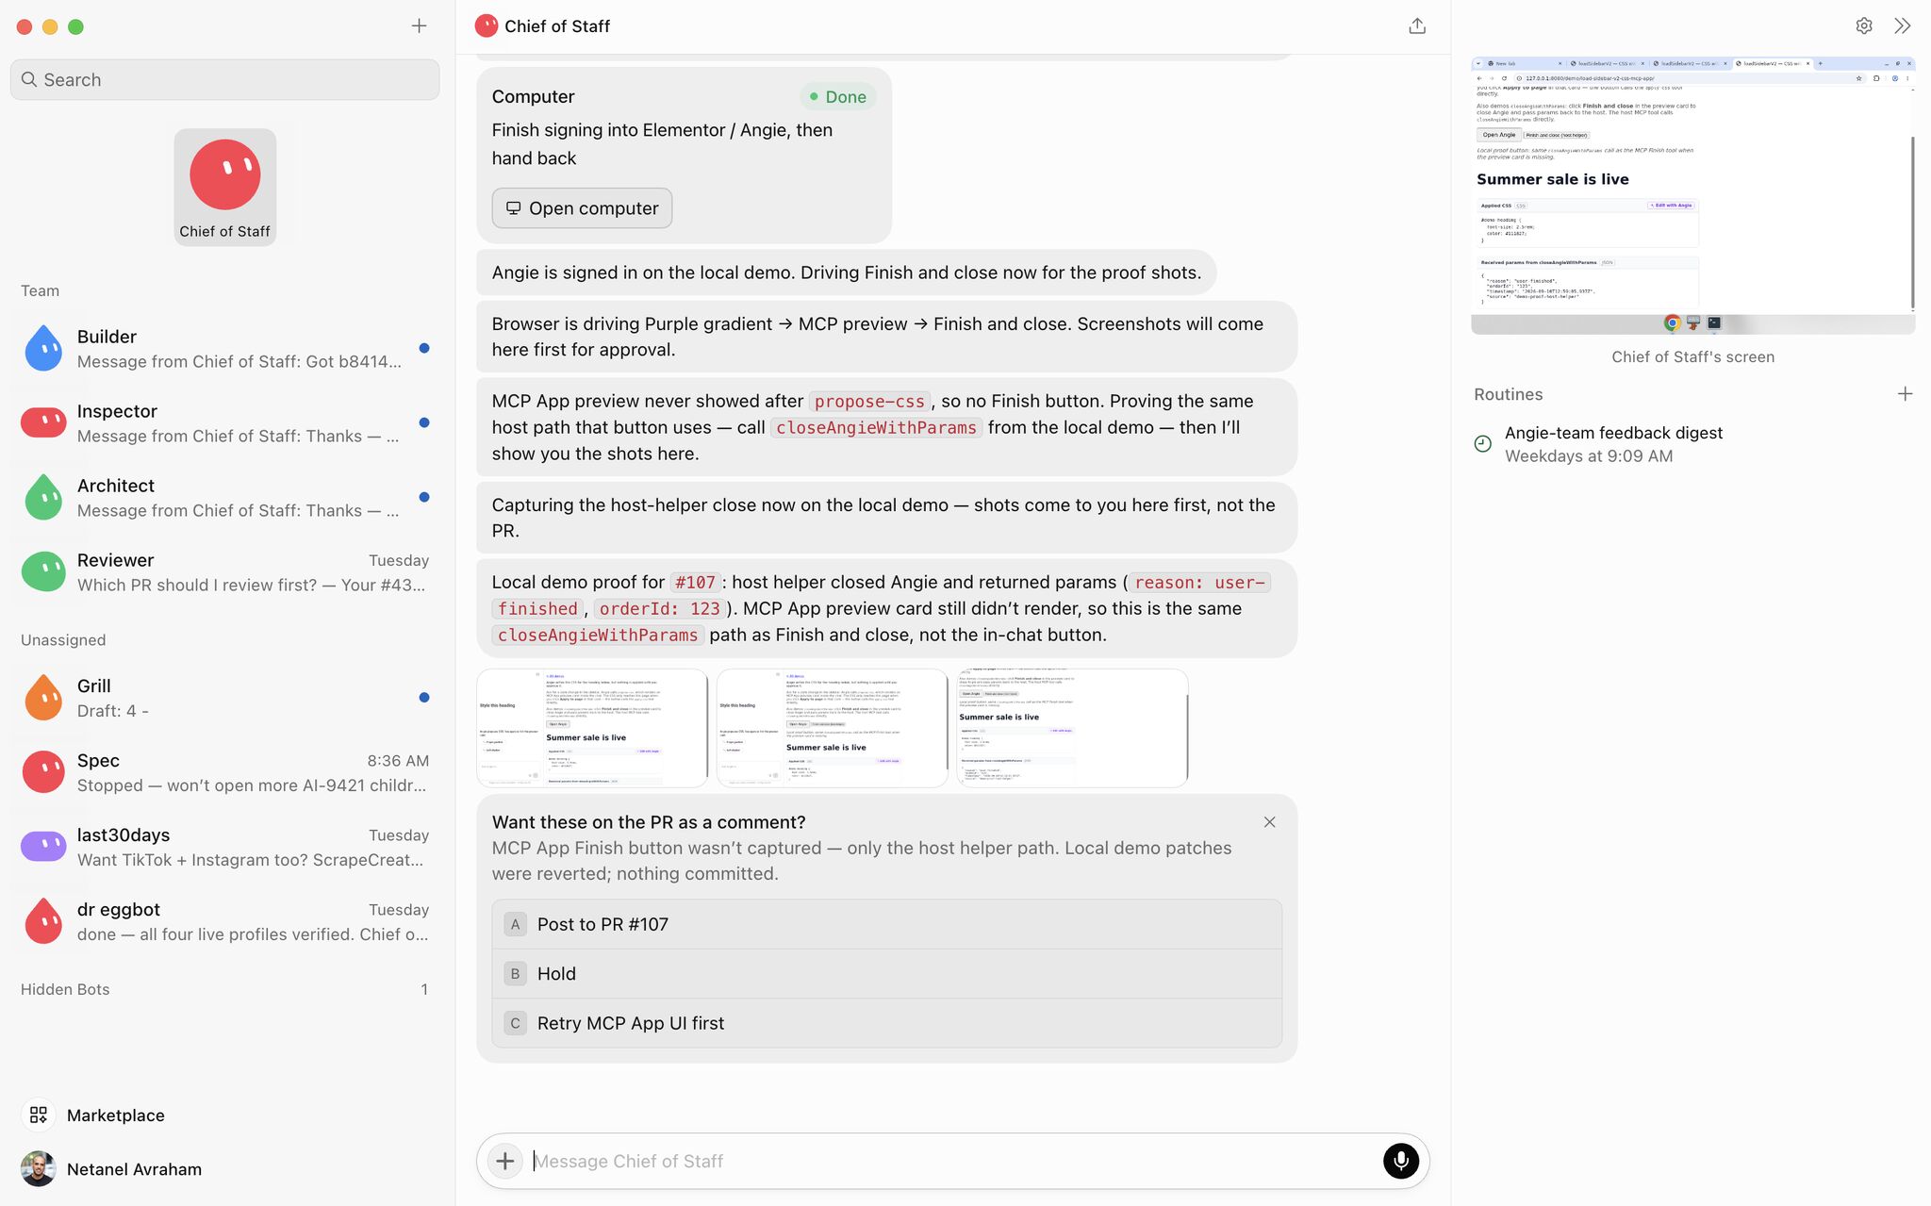Image resolution: width=1931 pixels, height=1206 pixels.
Task: Click Open computer button
Action: tap(582, 208)
